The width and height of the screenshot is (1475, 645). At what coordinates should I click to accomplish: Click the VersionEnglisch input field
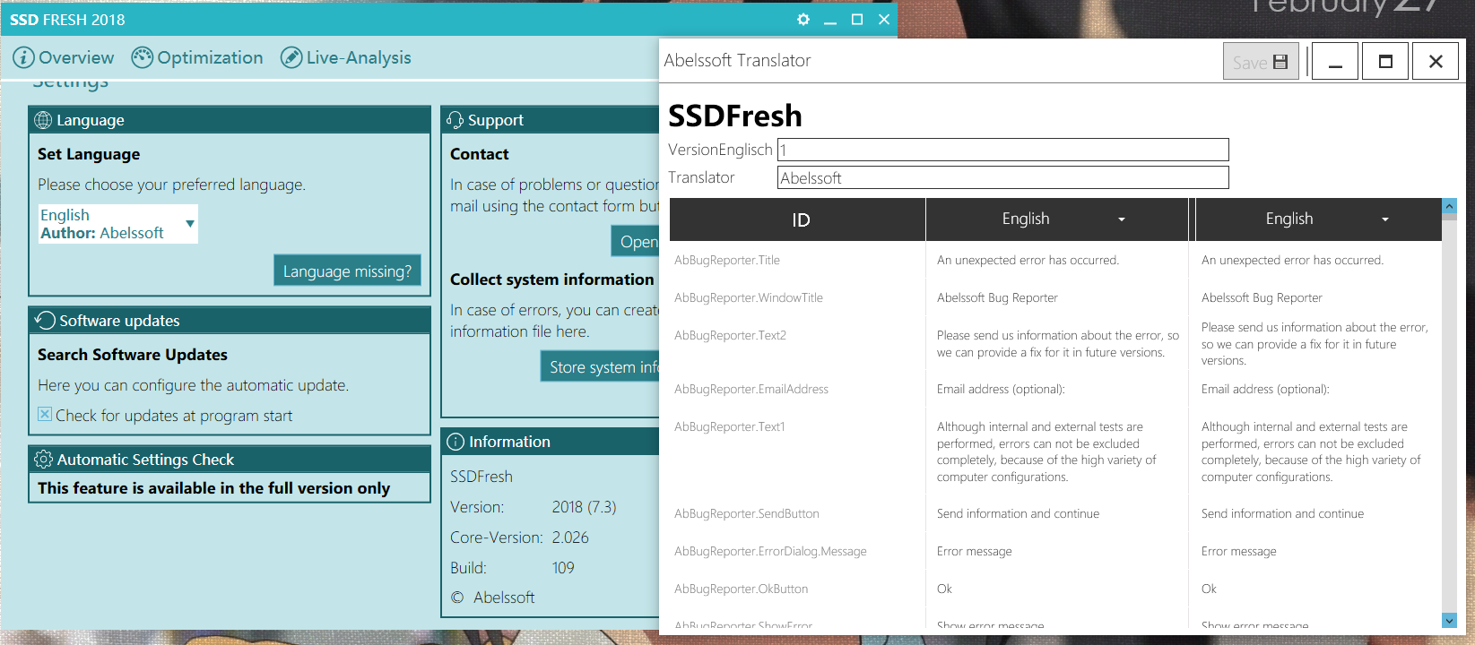tap(1002, 150)
